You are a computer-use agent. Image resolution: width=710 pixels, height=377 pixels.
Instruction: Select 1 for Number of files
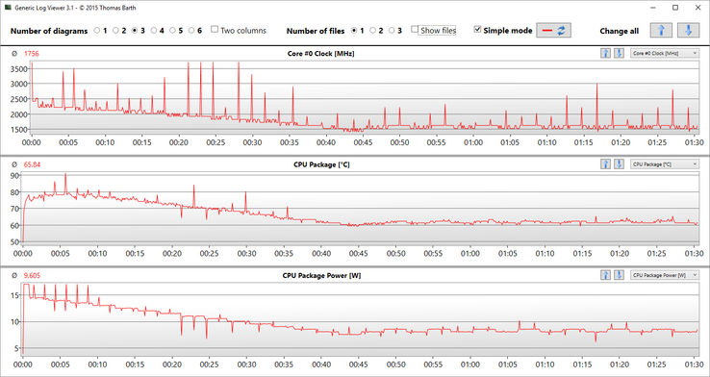pyautogui.click(x=355, y=31)
